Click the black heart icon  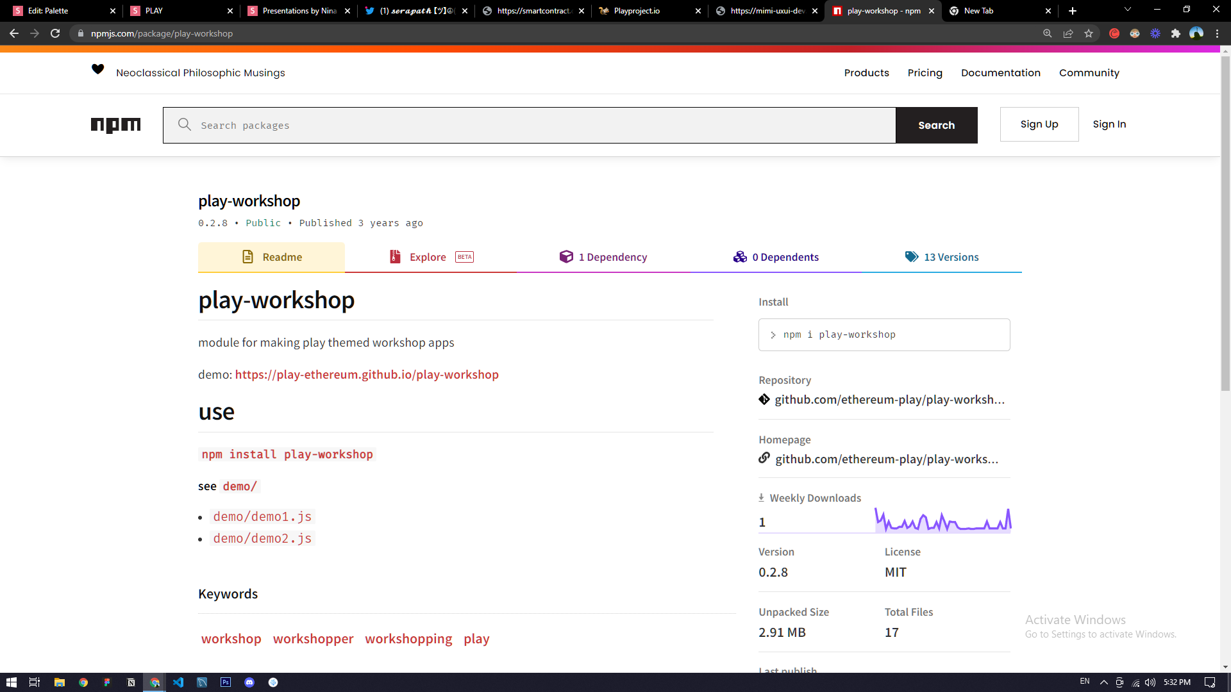pyautogui.click(x=97, y=69)
